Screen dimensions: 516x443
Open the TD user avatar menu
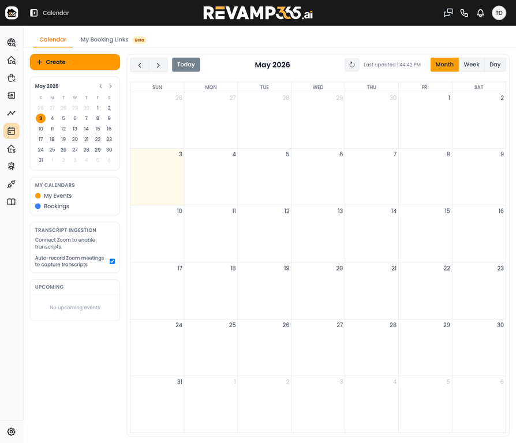click(499, 13)
